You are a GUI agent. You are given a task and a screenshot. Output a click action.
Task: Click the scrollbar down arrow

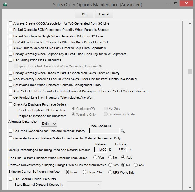click(190, 187)
